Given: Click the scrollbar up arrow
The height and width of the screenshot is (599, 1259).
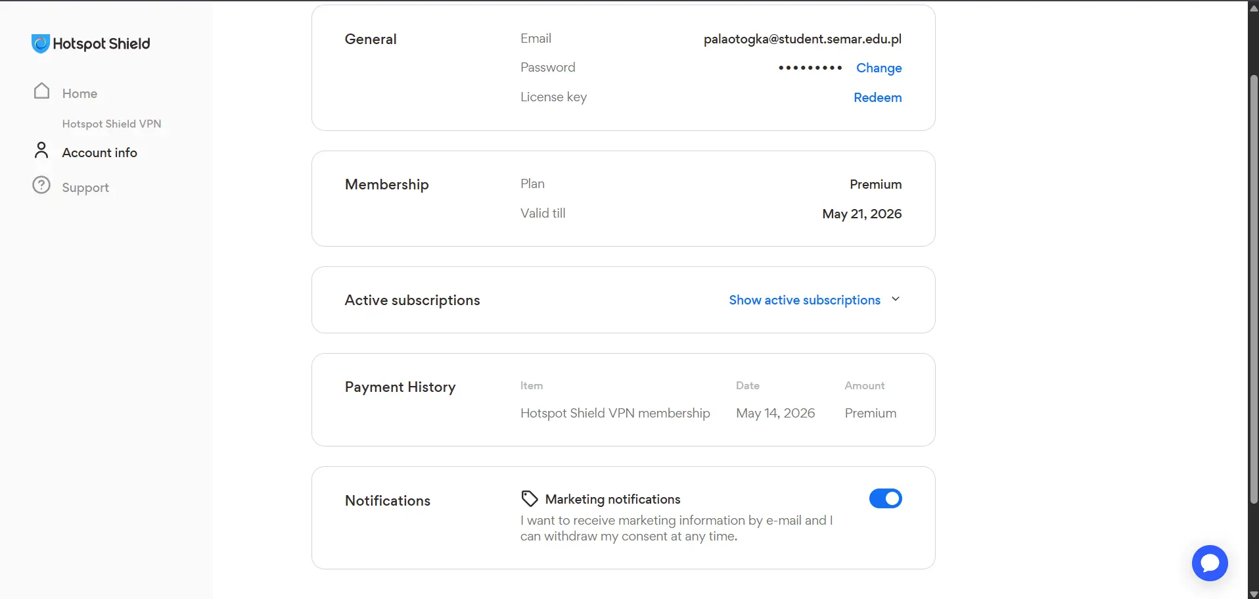Looking at the screenshot, I should point(1253,8).
